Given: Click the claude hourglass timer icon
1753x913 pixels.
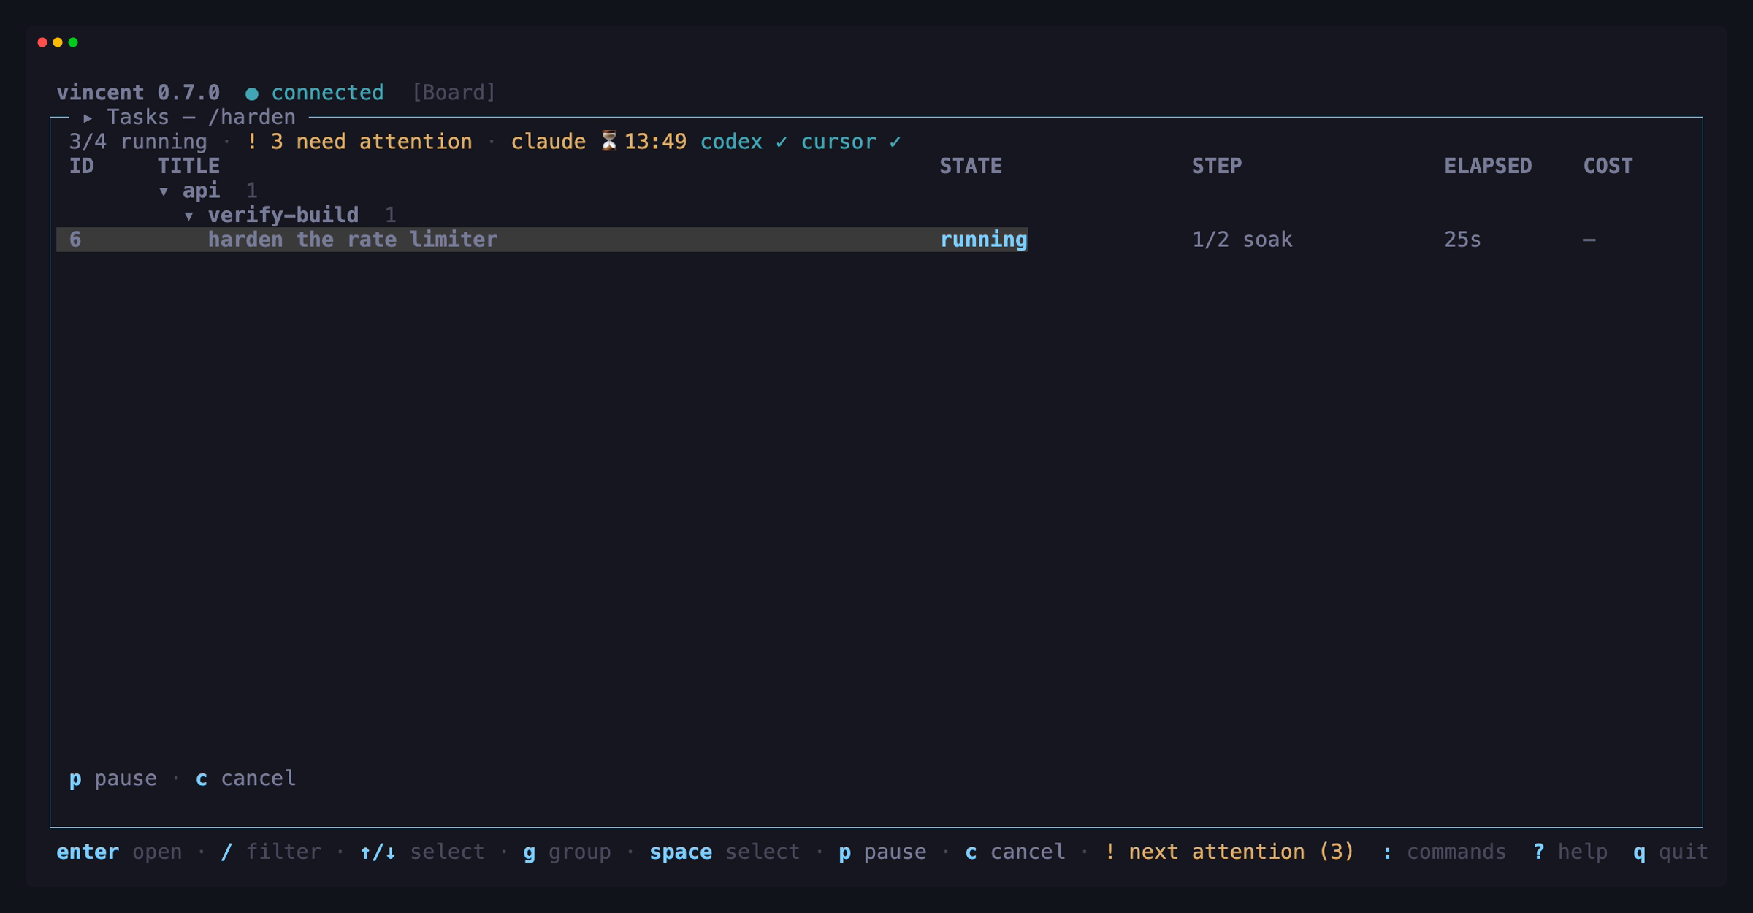Looking at the screenshot, I should 609,141.
